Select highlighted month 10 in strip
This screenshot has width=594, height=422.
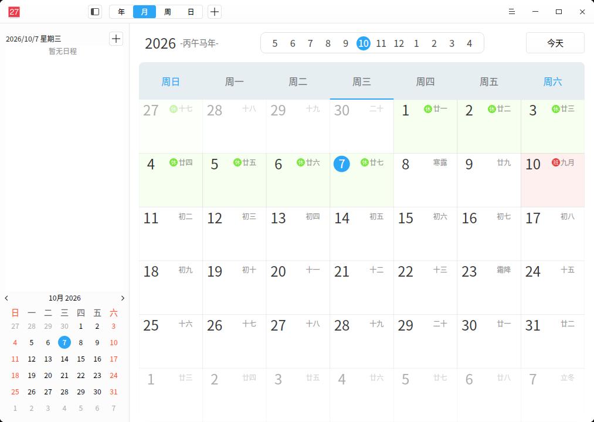[x=364, y=43]
